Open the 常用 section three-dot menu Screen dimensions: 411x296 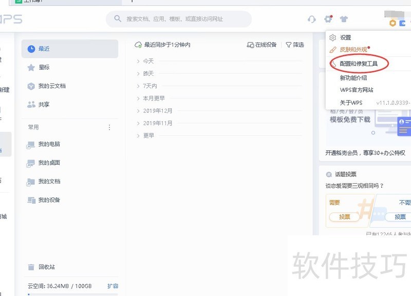click(109, 127)
